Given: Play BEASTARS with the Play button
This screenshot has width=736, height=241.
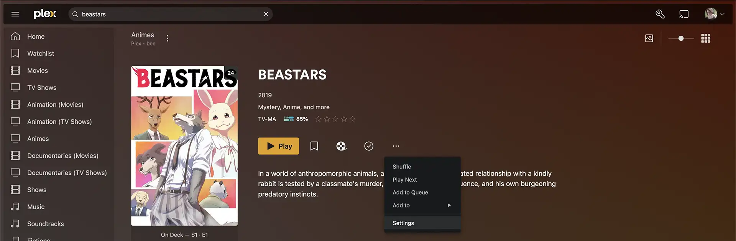Looking at the screenshot, I should click(279, 146).
